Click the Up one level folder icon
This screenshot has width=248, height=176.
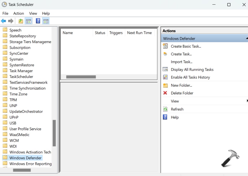[21, 21]
